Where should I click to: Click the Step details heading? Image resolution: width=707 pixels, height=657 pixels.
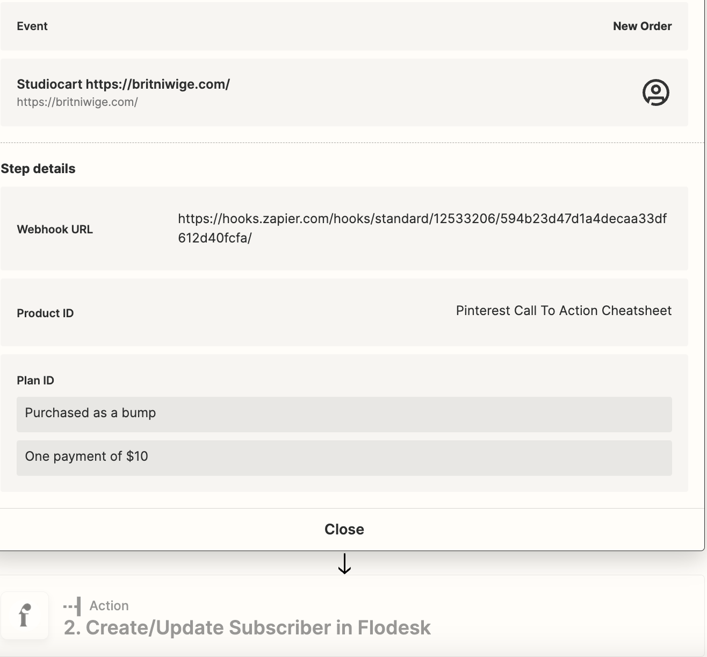38,169
